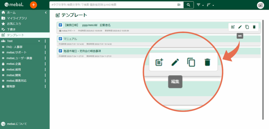Viewport: 269px width, 129px height.
Task: Click the mebaLについて link
Action: pyautogui.click(x=17, y=124)
